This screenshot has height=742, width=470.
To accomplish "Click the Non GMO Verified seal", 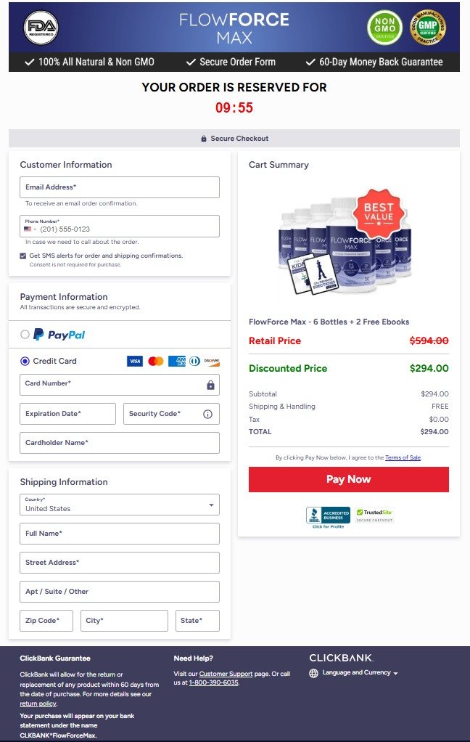I will (384, 28).
